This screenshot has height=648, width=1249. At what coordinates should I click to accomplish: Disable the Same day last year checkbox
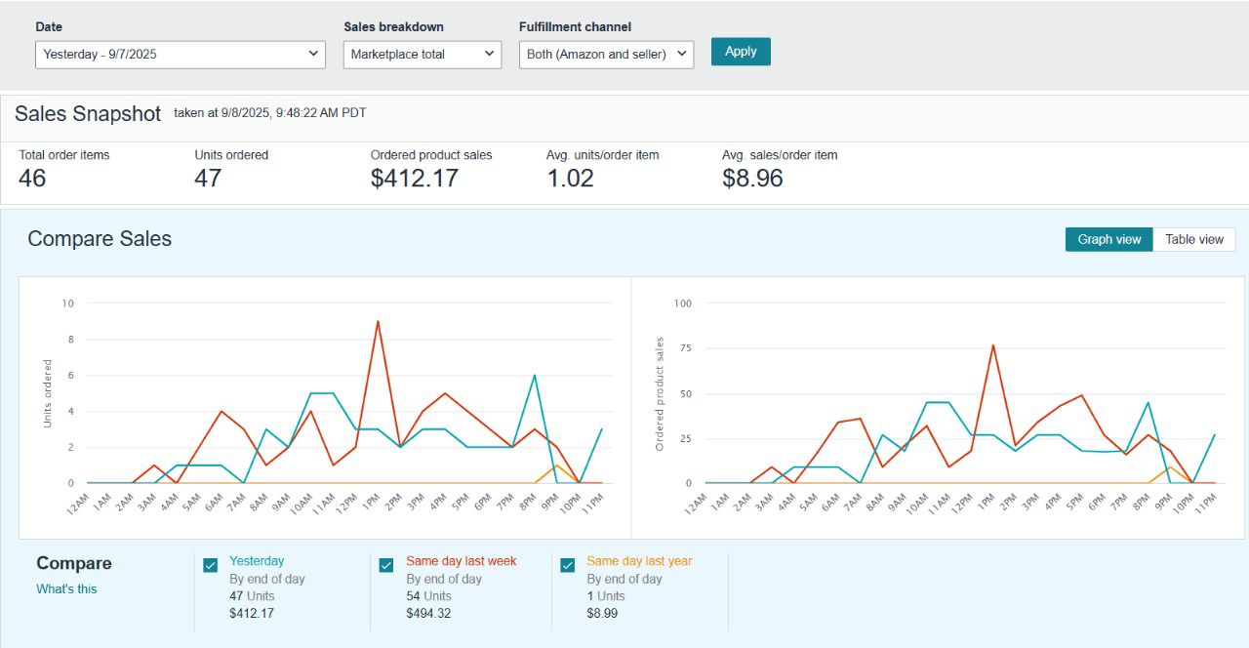tap(568, 565)
